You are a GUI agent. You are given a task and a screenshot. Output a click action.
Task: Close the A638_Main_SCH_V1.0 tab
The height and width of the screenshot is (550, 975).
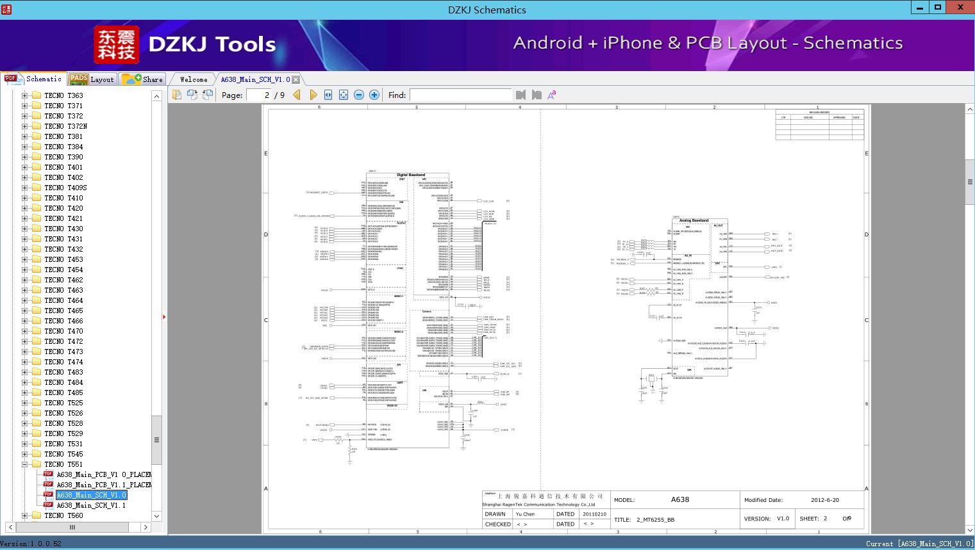point(296,80)
